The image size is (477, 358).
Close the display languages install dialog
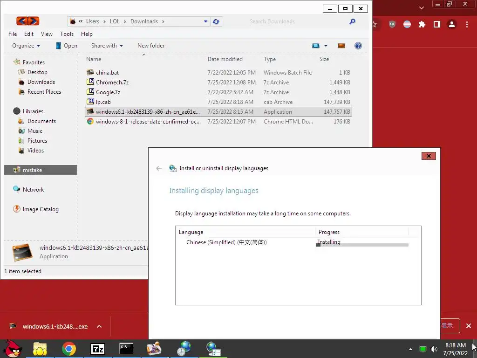pos(429,156)
